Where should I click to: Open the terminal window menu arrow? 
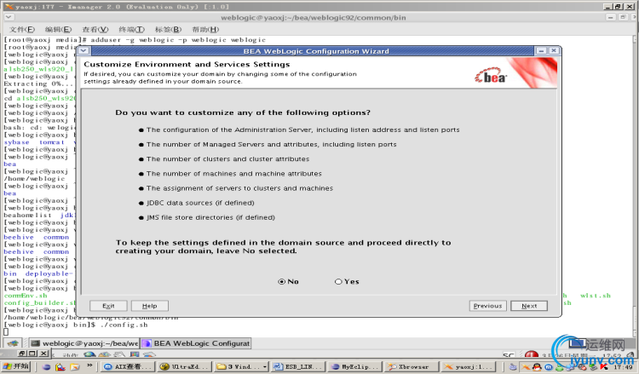click(x=9, y=17)
